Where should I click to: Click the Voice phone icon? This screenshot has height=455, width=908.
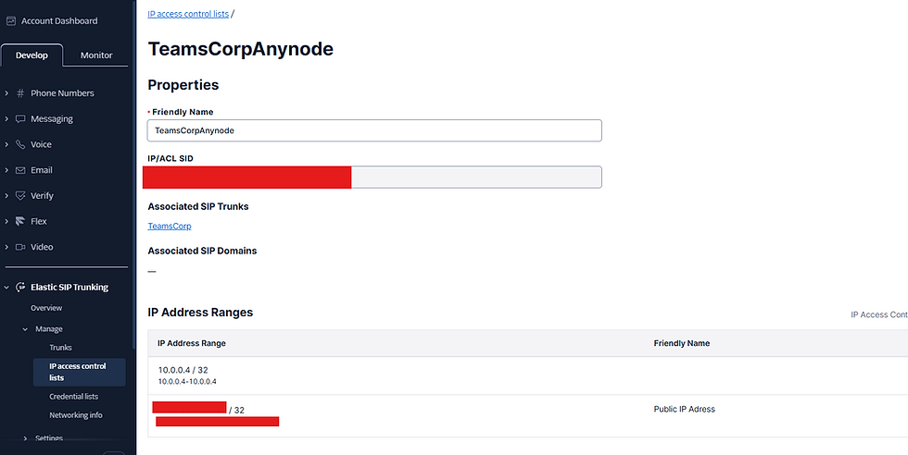20,145
